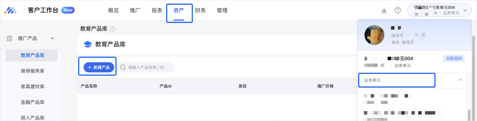Click the app logo icon

(10, 10)
